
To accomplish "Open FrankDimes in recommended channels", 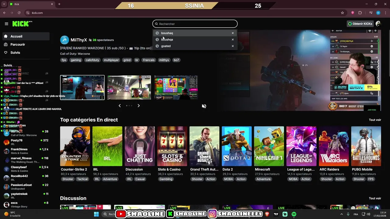I will 26,151.
